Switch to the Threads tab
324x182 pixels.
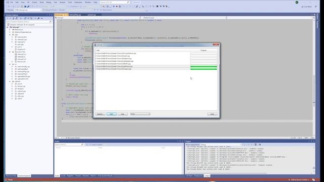[x=78, y=176]
